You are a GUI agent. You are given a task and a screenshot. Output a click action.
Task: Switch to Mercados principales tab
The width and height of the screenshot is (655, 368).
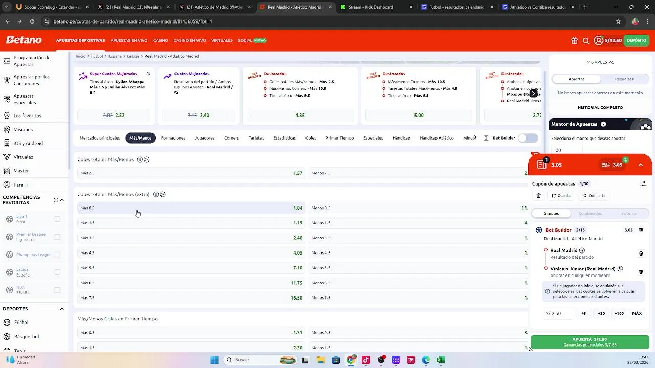[x=100, y=138]
